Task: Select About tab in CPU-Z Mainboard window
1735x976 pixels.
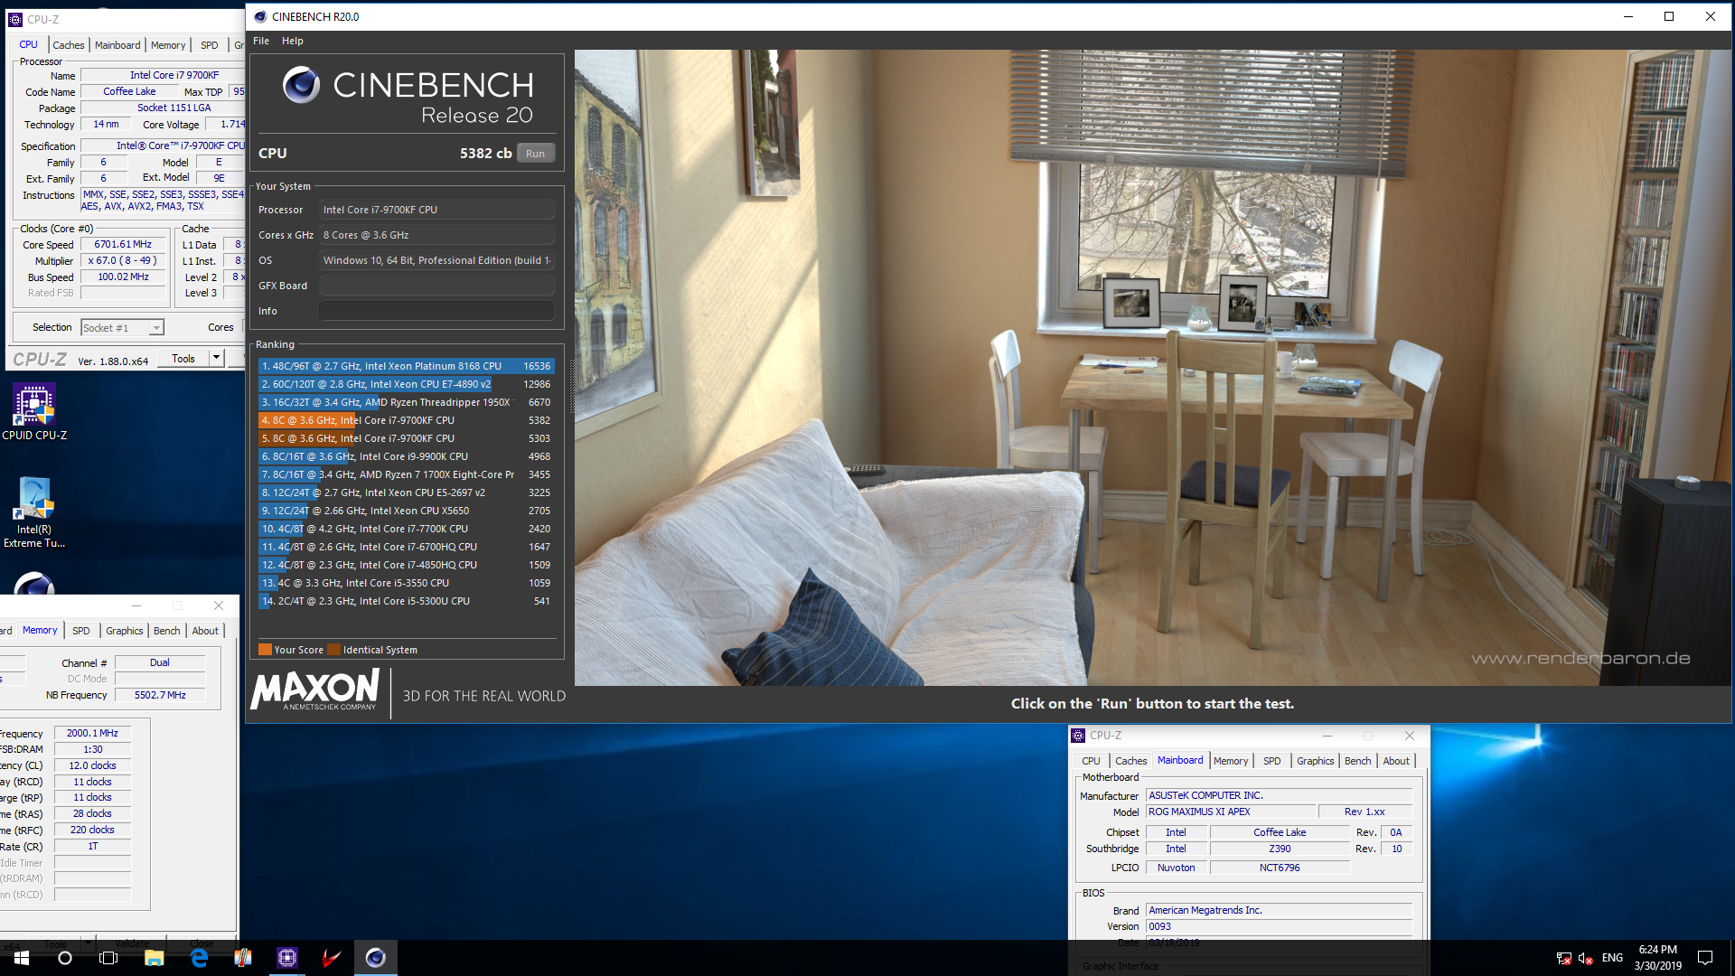Action: coord(1396,761)
